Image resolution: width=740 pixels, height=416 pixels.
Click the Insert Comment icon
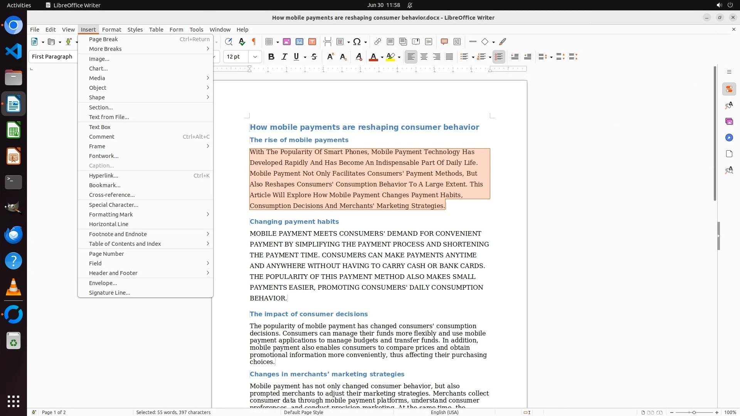444,42
